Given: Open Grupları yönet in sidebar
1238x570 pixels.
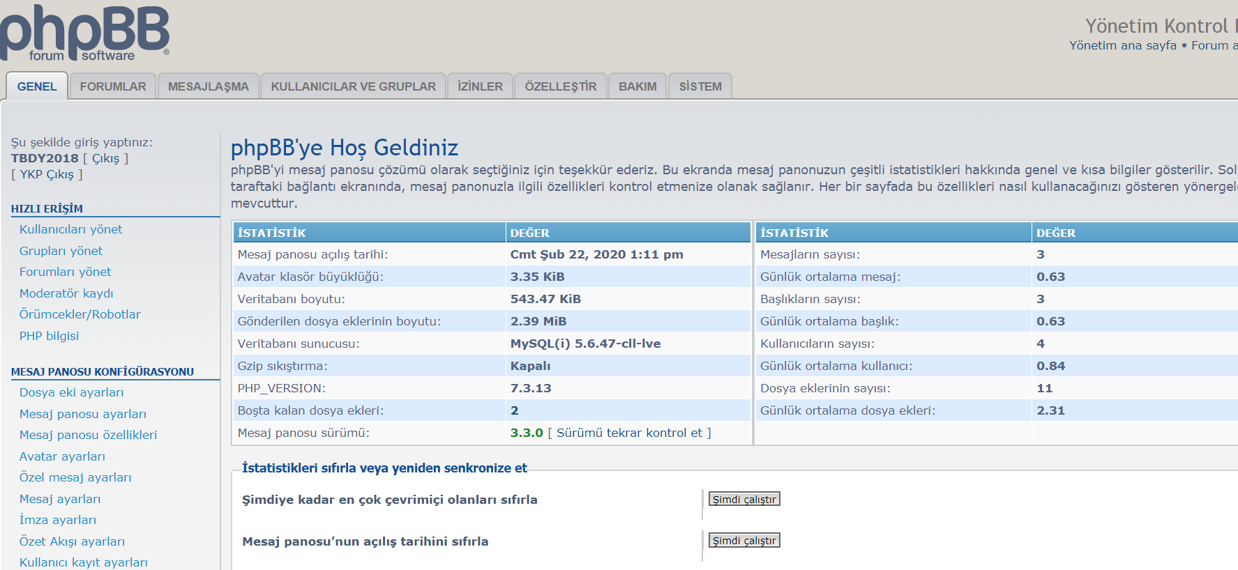Looking at the screenshot, I should [61, 251].
